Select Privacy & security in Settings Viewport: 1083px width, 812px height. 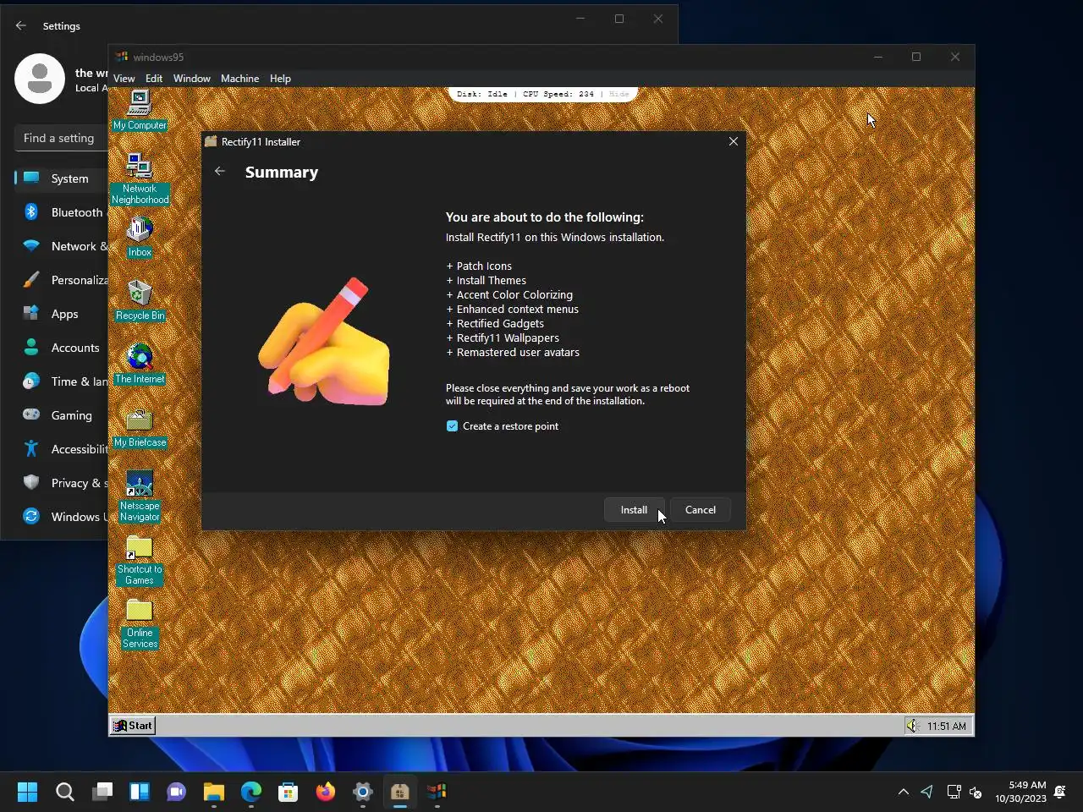click(x=61, y=483)
